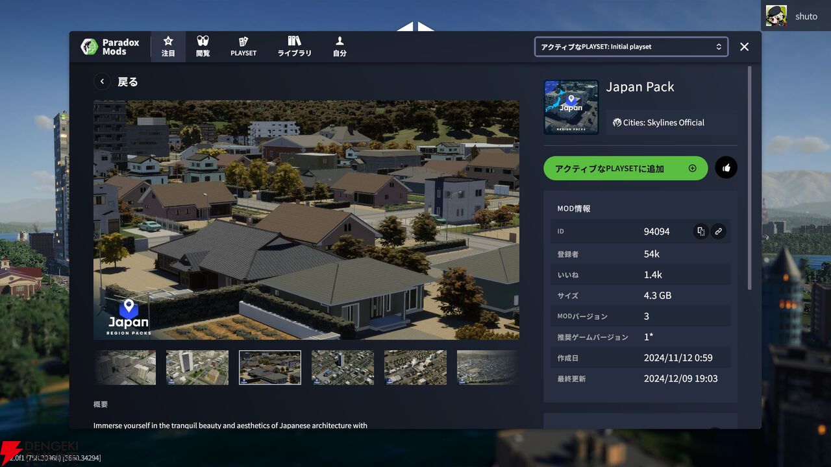The height and width of the screenshot is (467, 831).
Task: Click the shuto username text
Action: [806, 16]
